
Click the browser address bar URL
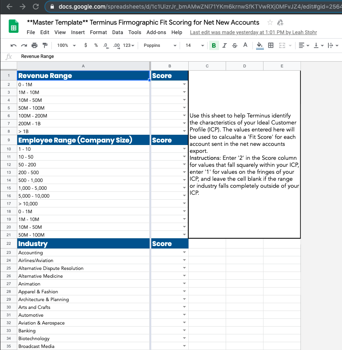coord(200,7)
